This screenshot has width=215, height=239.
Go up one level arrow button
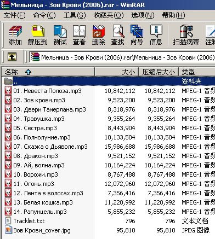pyautogui.click(x=12, y=57)
